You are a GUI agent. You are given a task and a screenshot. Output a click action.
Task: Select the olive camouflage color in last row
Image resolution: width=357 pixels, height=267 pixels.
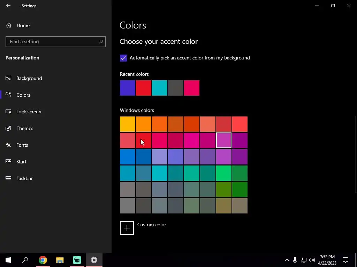pos(224,206)
